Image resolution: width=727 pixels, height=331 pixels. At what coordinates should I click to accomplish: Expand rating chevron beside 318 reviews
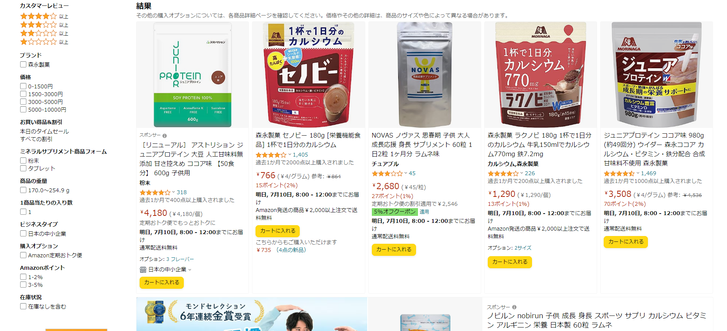(x=173, y=192)
